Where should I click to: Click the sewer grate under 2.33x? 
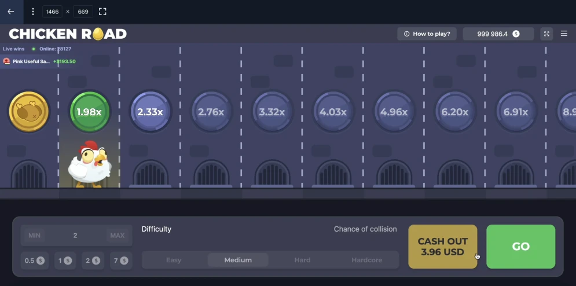coord(151,174)
